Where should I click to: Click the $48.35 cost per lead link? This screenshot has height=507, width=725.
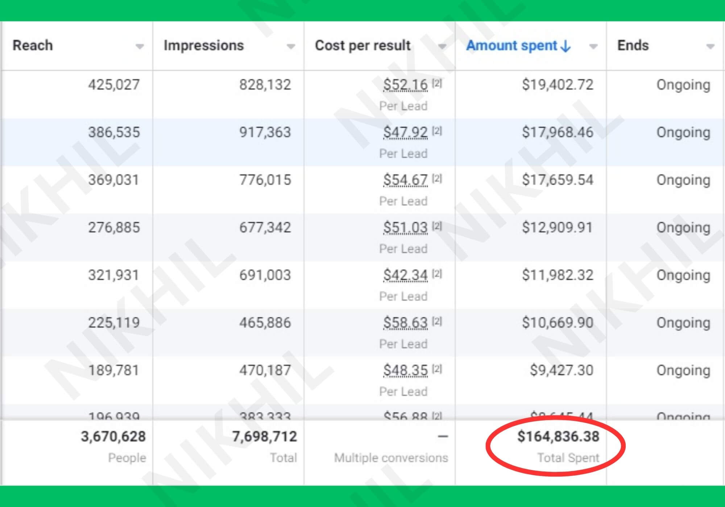click(x=405, y=370)
